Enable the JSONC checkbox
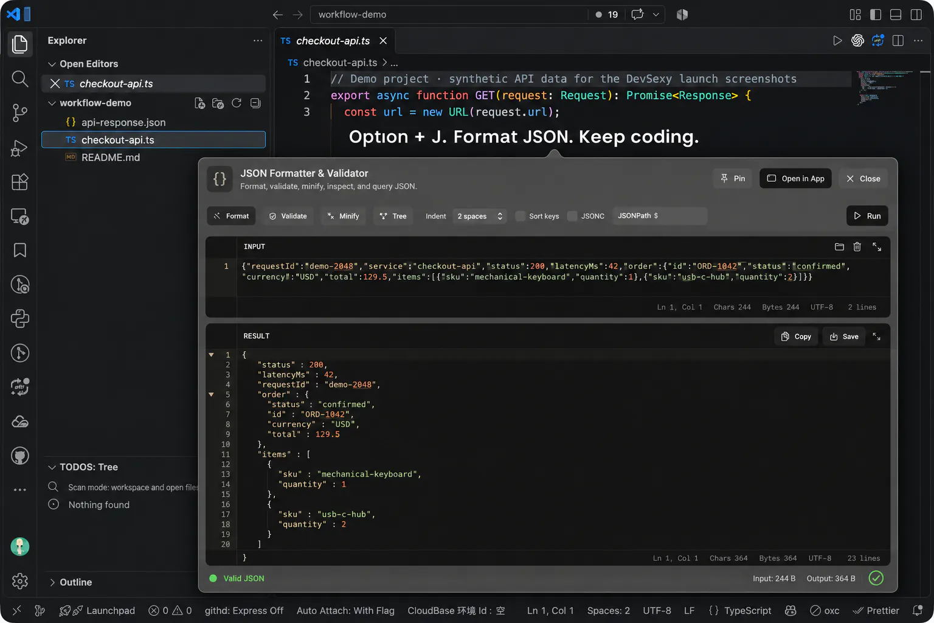 point(572,216)
